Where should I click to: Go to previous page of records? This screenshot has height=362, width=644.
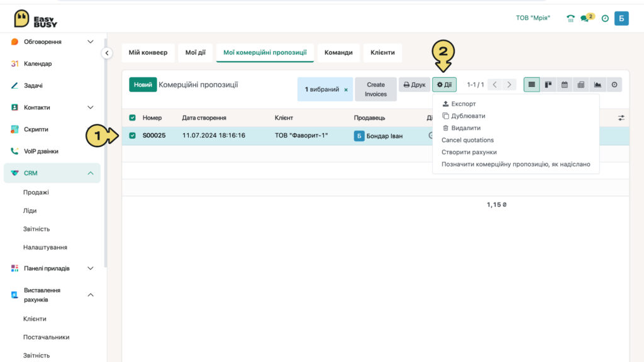495,85
